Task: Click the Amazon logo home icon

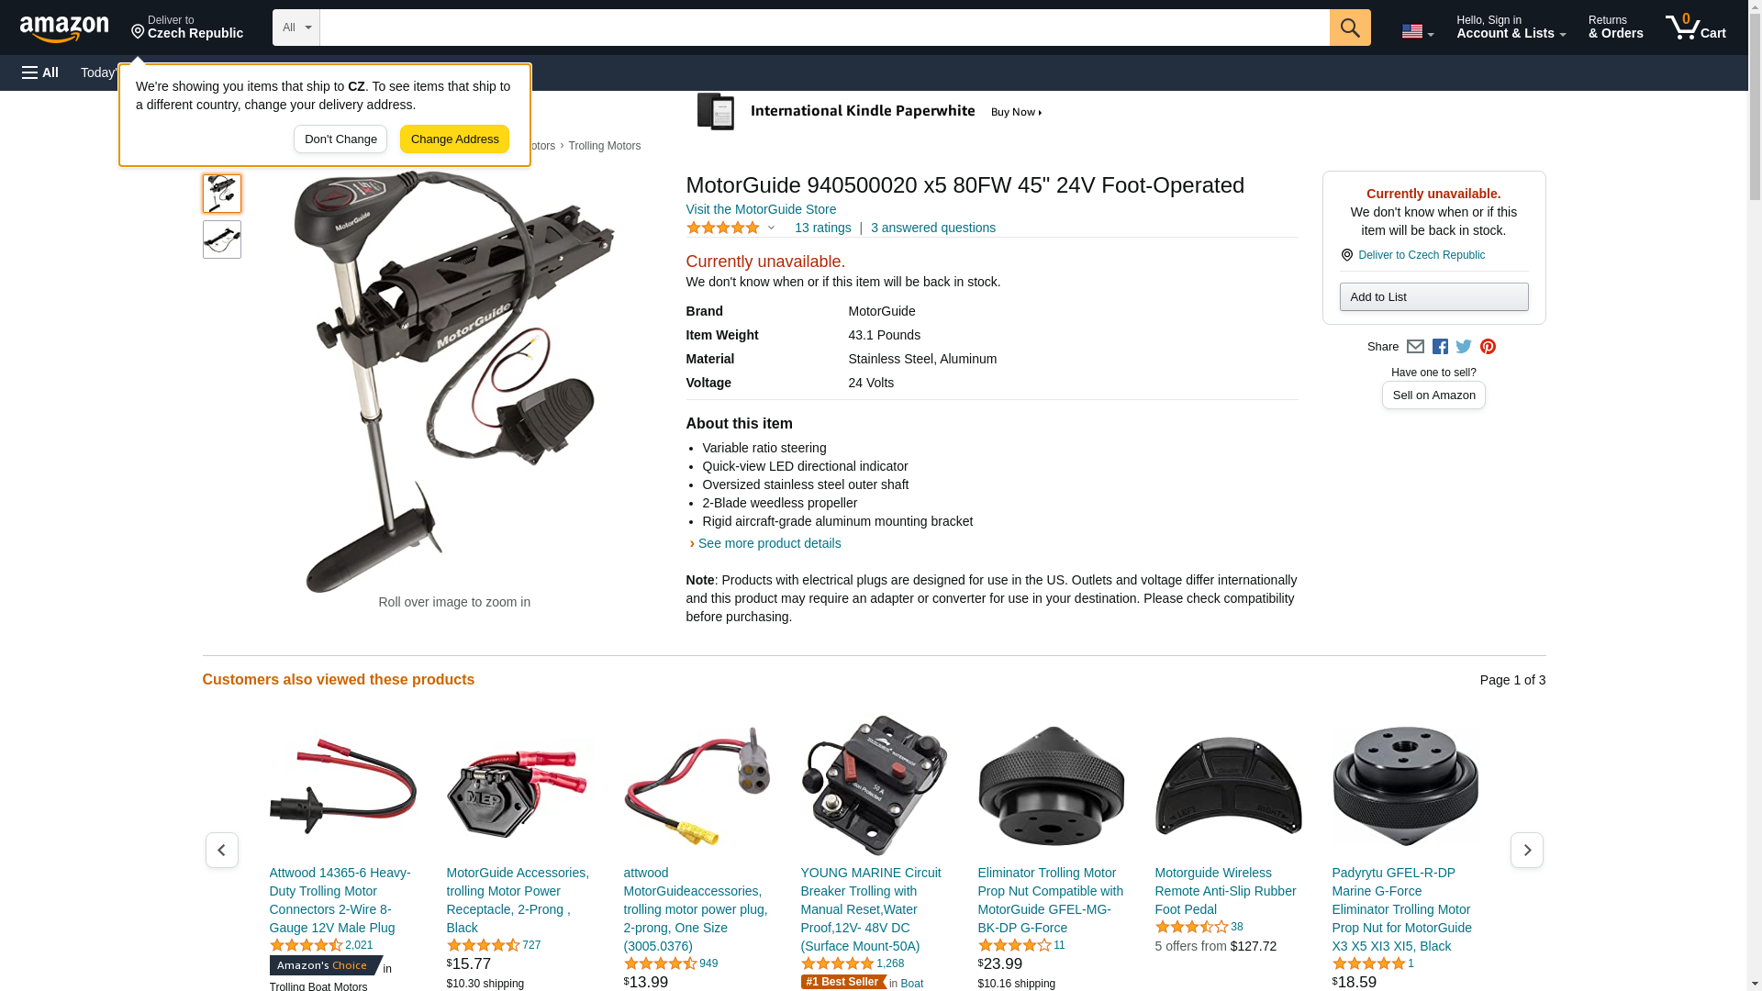Action: click(64, 28)
